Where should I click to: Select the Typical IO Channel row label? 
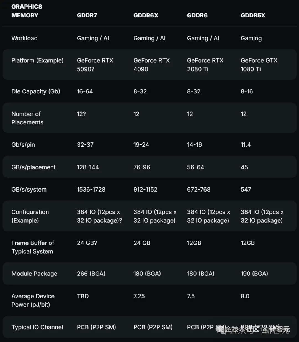37,327
